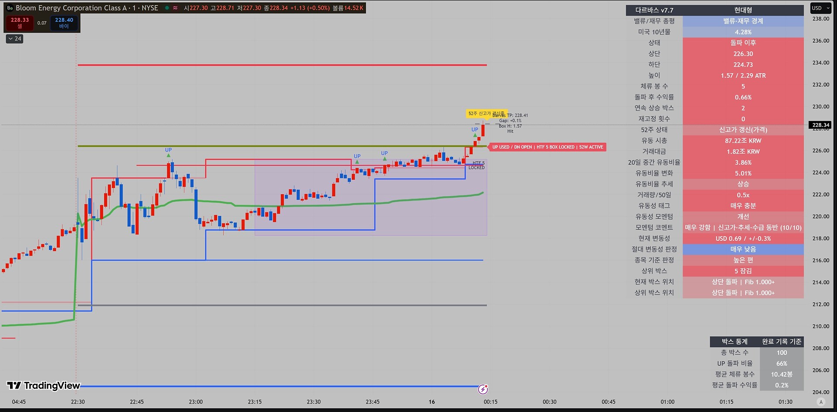Click the 완료 기록 기준 header
837x412 pixels.
coord(782,341)
